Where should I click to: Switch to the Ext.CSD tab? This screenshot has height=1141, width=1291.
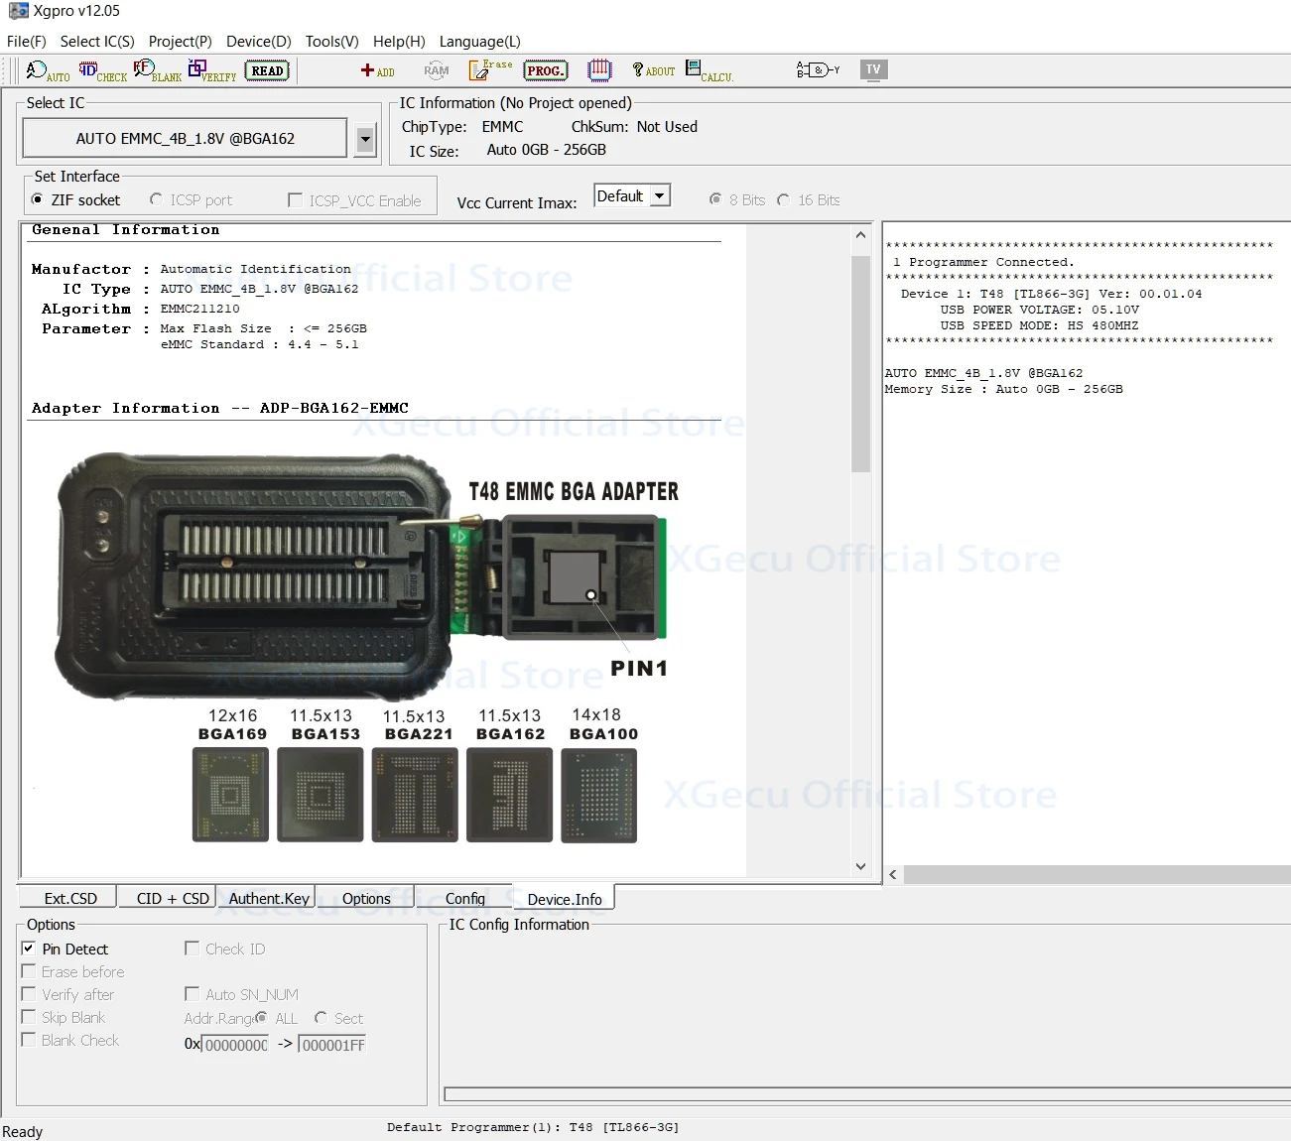[x=69, y=898]
